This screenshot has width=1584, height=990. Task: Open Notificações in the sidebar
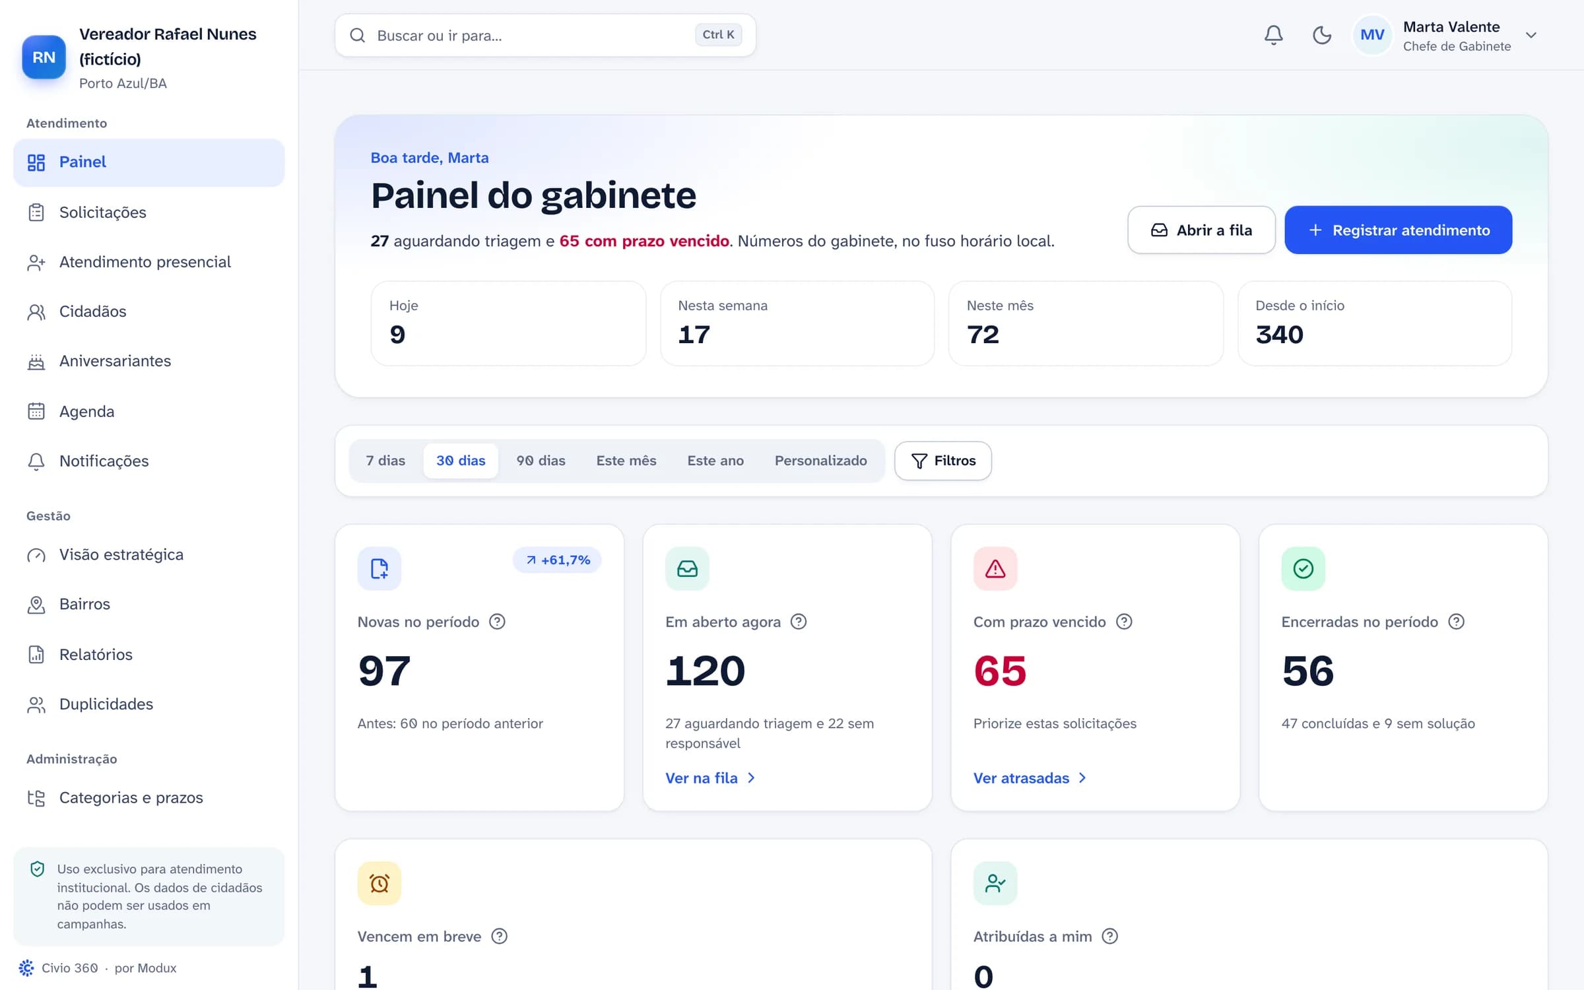(x=148, y=461)
